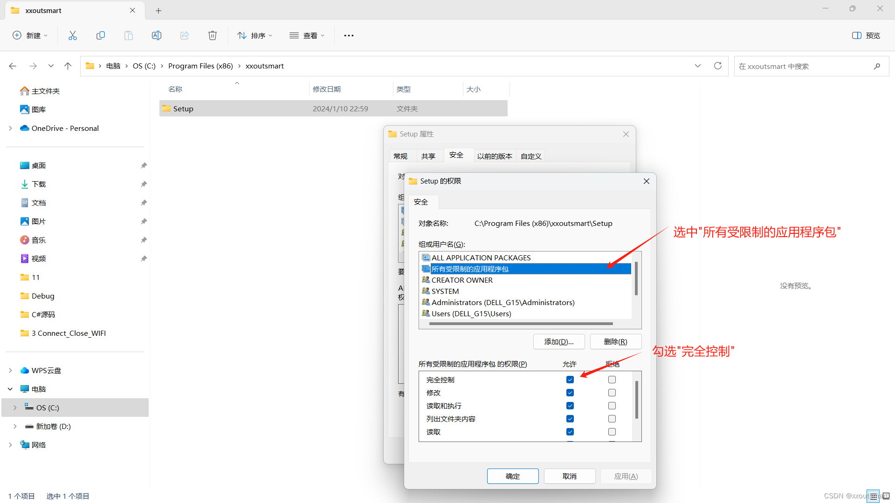Select the Cut icon in the toolbar

pos(72,35)
